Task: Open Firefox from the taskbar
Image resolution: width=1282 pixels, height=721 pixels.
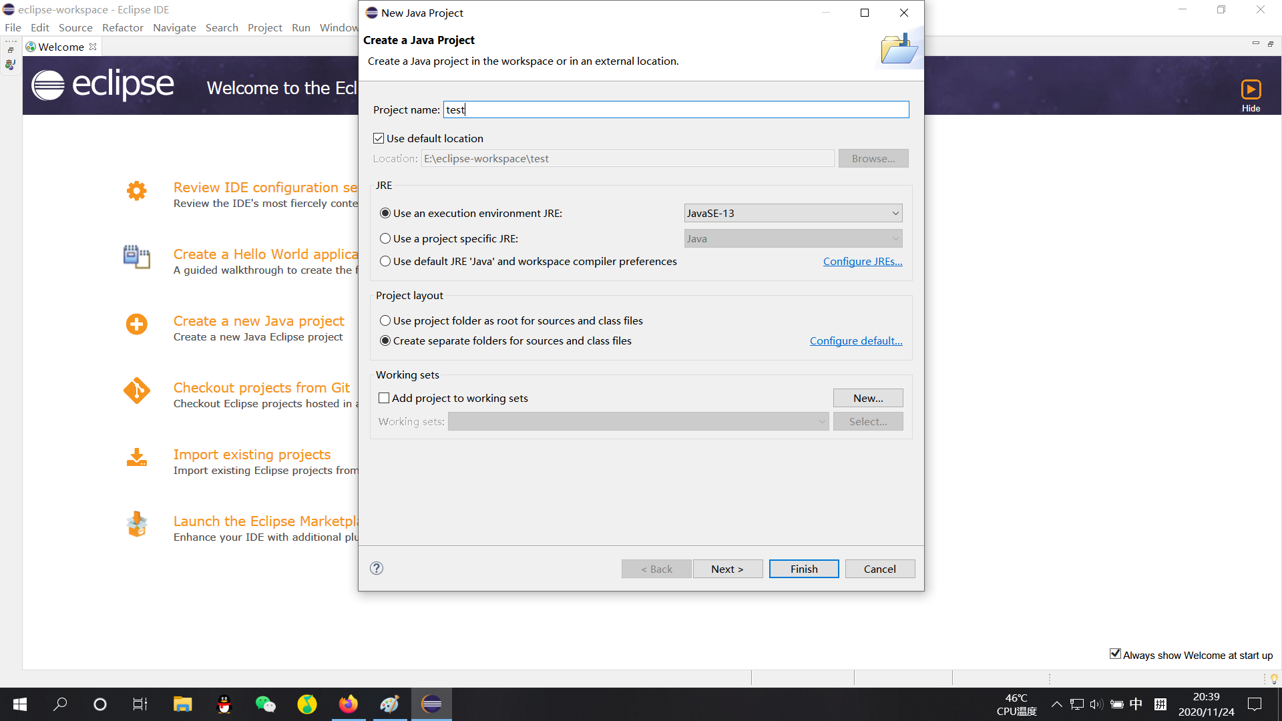Action: [x=348, y=704]
